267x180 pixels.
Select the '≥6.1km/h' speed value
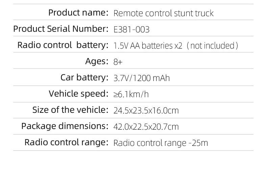point(131,95)
